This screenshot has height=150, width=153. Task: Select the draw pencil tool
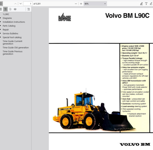(151, 4)
